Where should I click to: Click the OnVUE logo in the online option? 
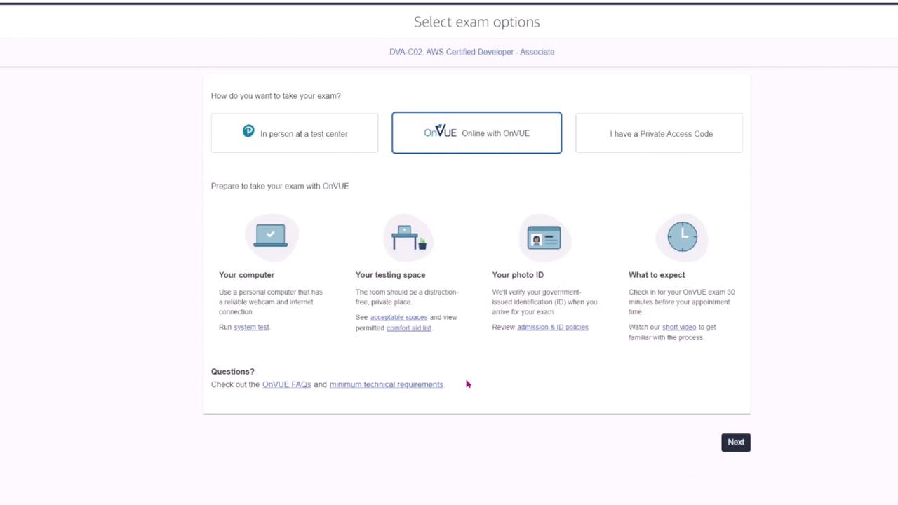[440, 131]
